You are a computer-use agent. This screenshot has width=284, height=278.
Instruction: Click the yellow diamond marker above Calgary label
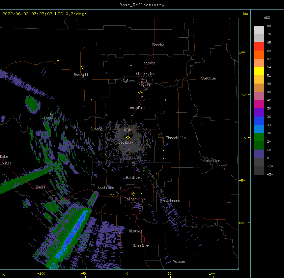click(x=133, y=194)
